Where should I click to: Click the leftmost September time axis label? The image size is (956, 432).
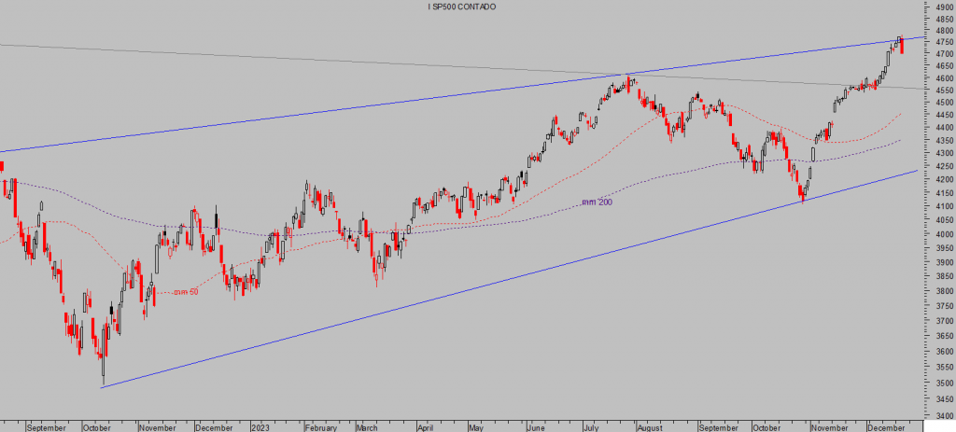(x=47, y=427)
